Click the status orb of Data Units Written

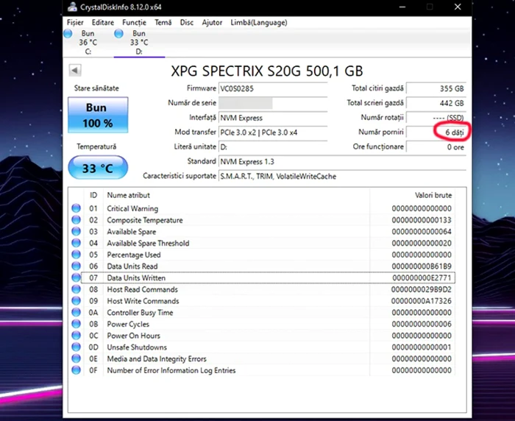pos(76,277)
